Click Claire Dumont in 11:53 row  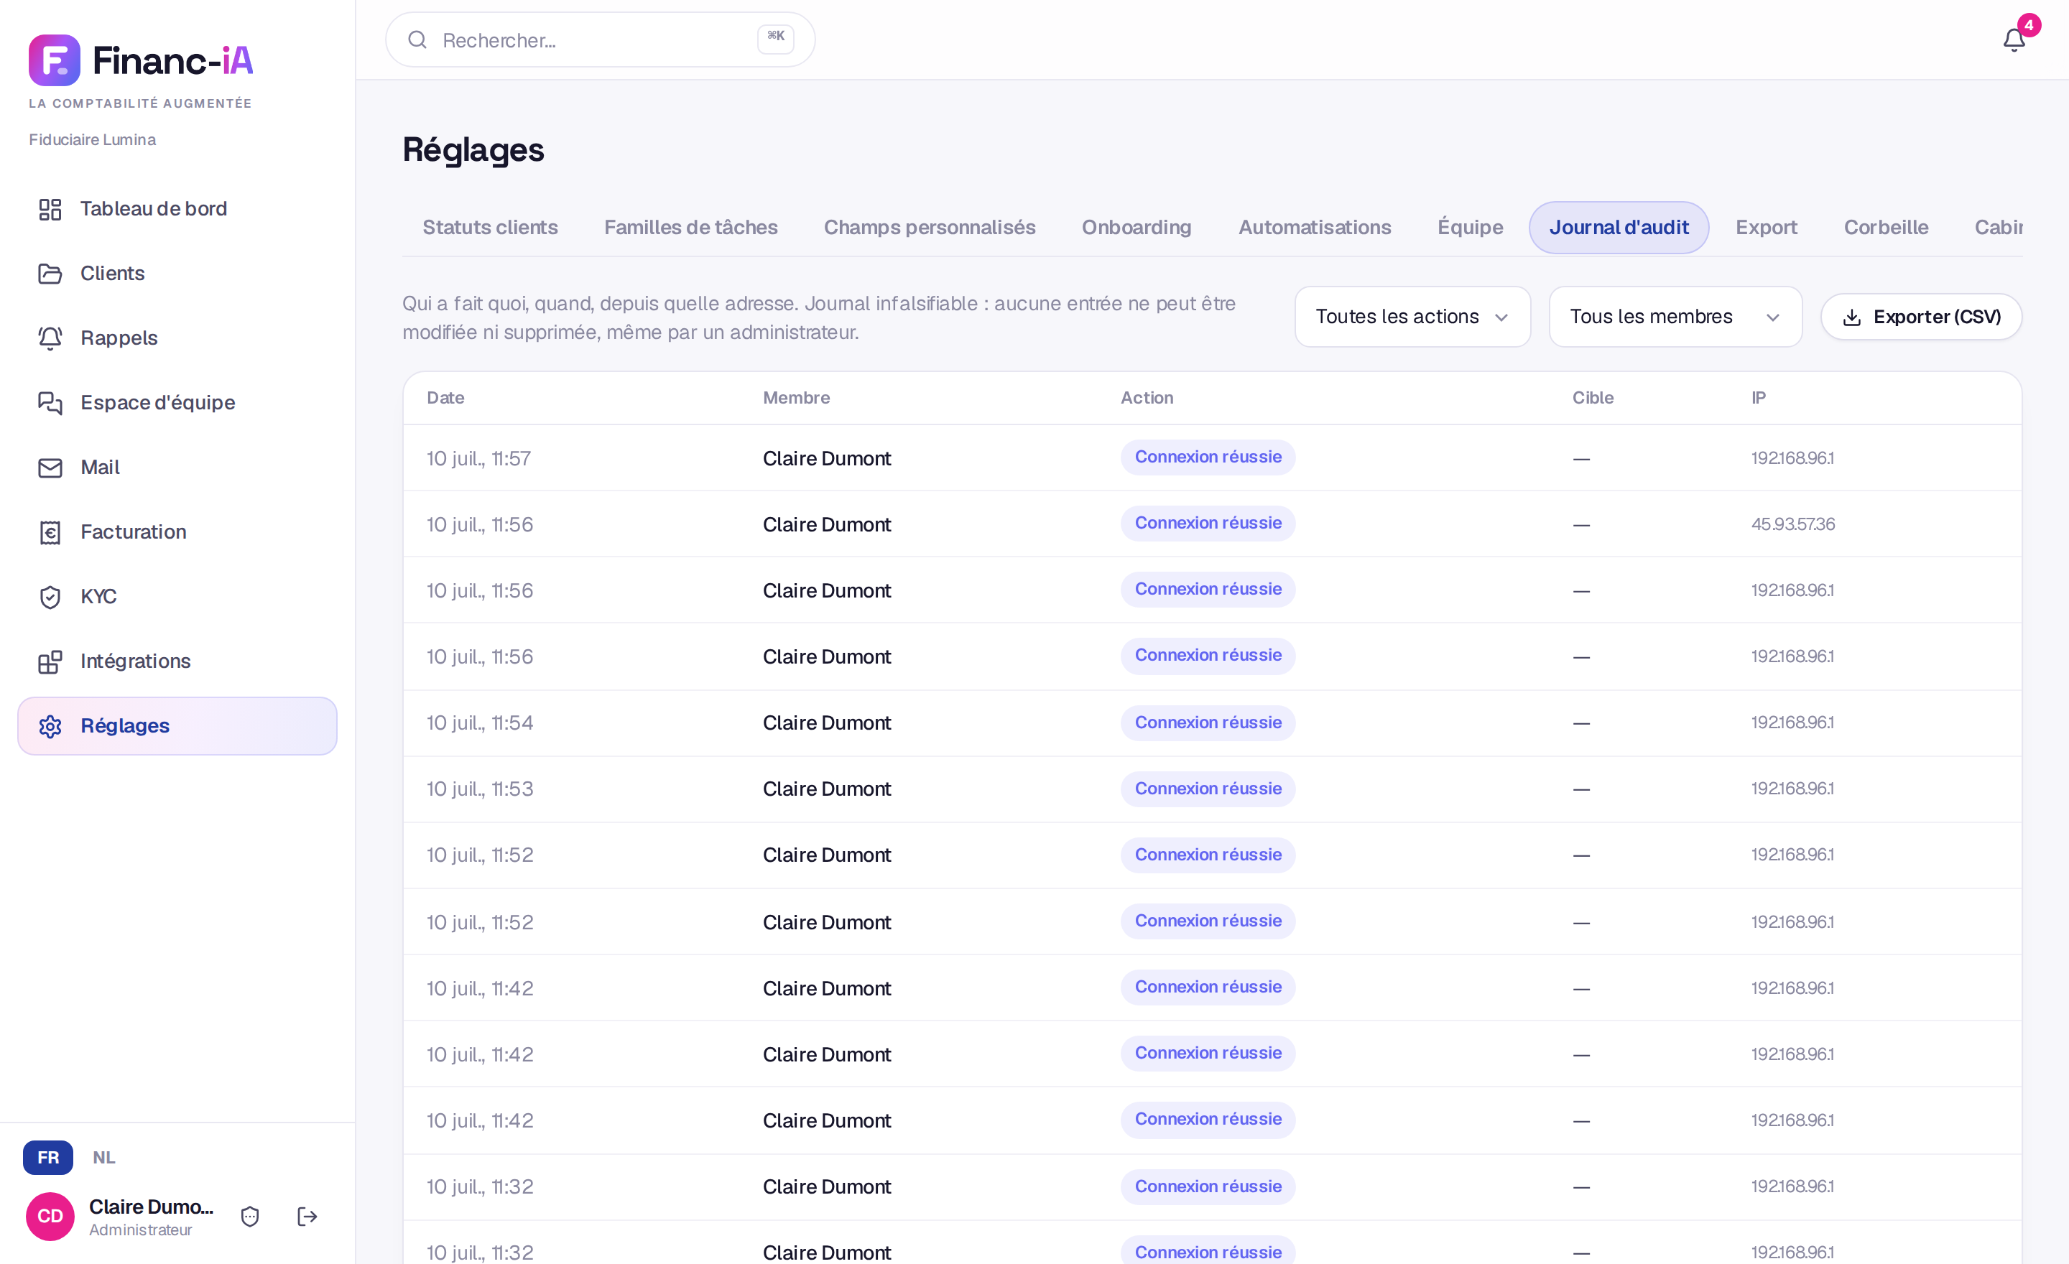click(x=826, y=789)
